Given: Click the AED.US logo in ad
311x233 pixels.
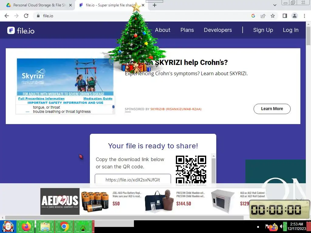Looking at the screenshot, I should 60,201.
